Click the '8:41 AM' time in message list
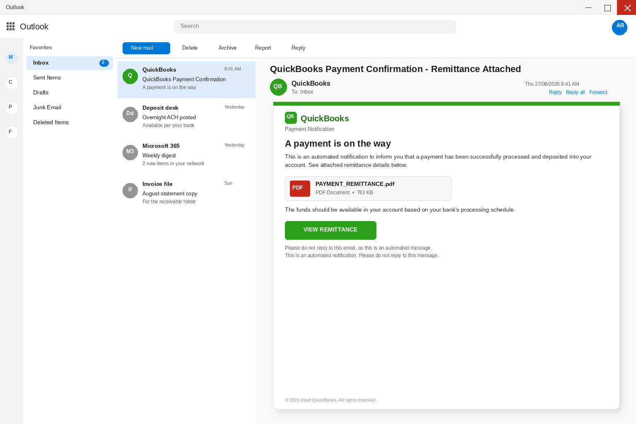The width and height of the screenshot is (636, 424). (x=233, y=69)
